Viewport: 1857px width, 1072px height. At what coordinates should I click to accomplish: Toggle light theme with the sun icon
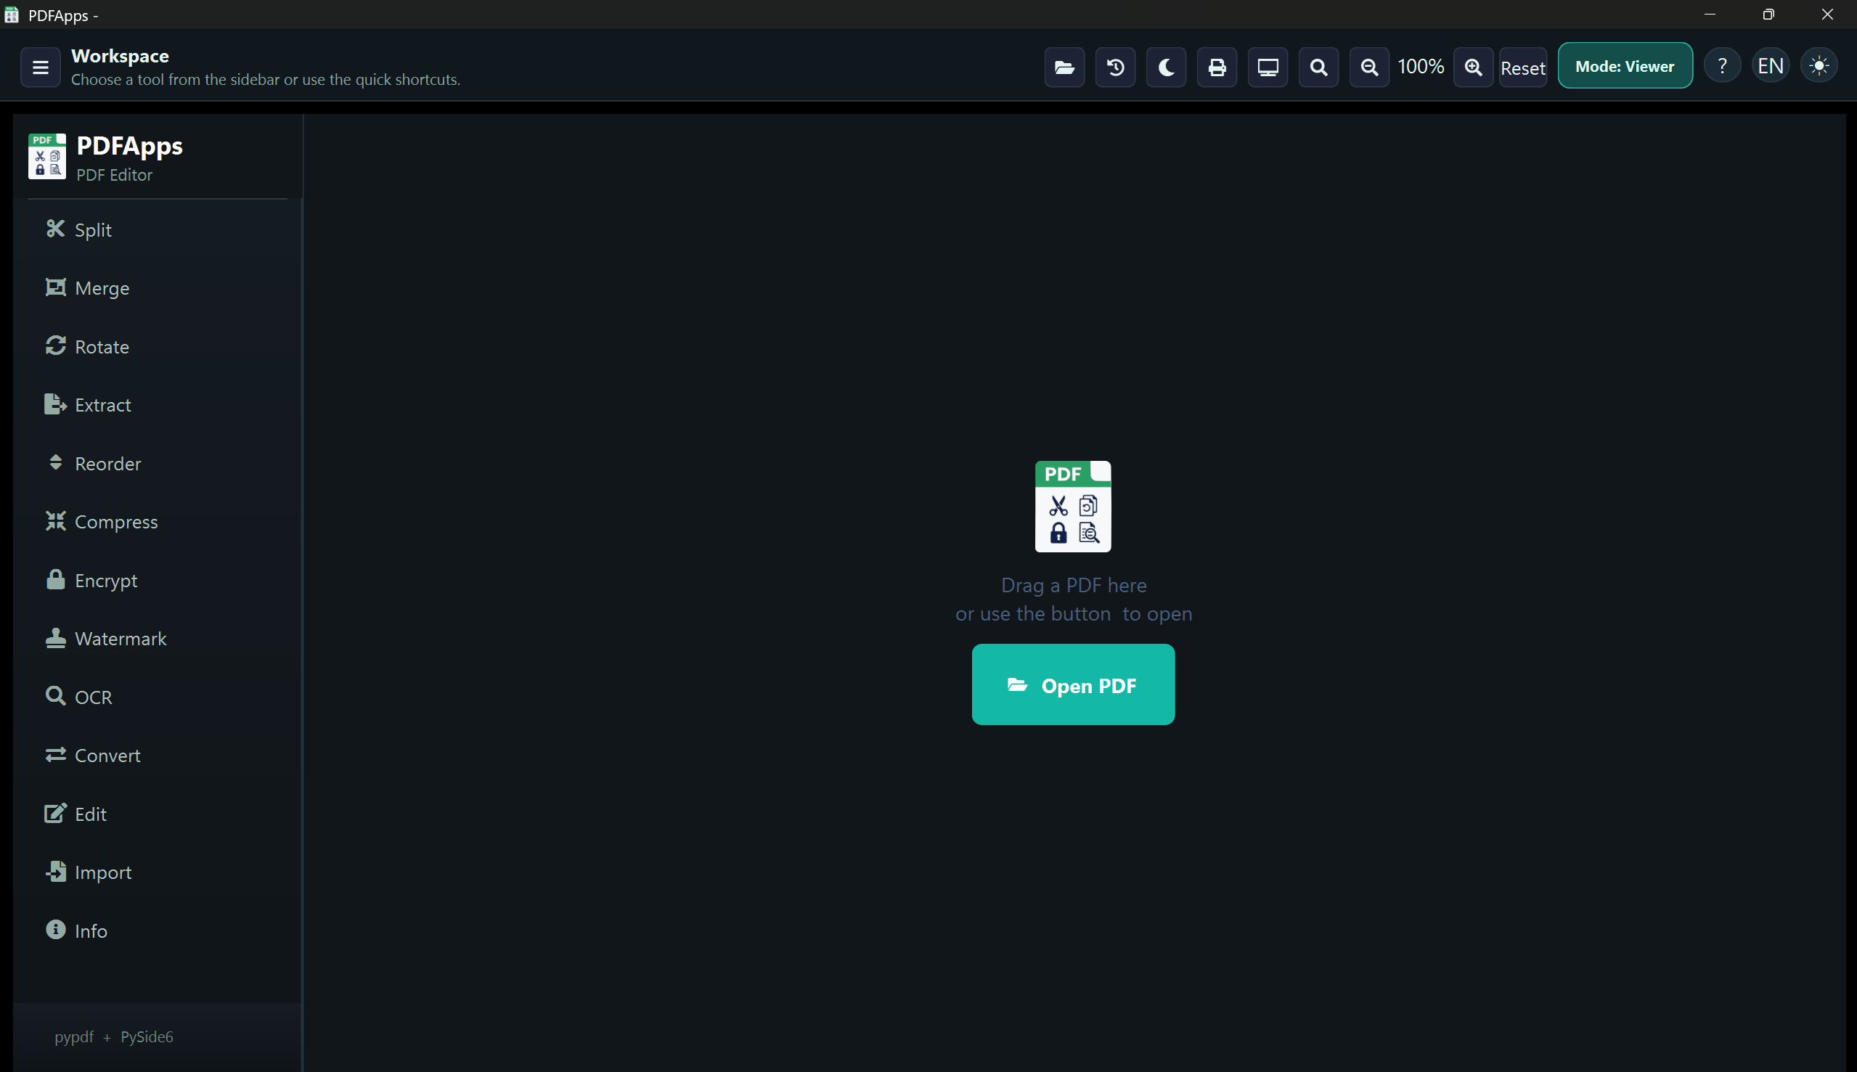(x=1819, y=66)
